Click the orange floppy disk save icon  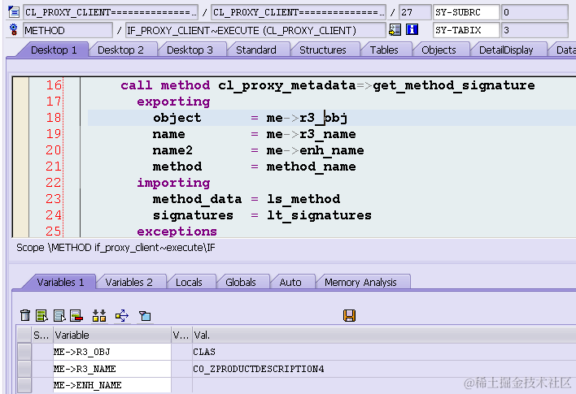click(349, 315)
